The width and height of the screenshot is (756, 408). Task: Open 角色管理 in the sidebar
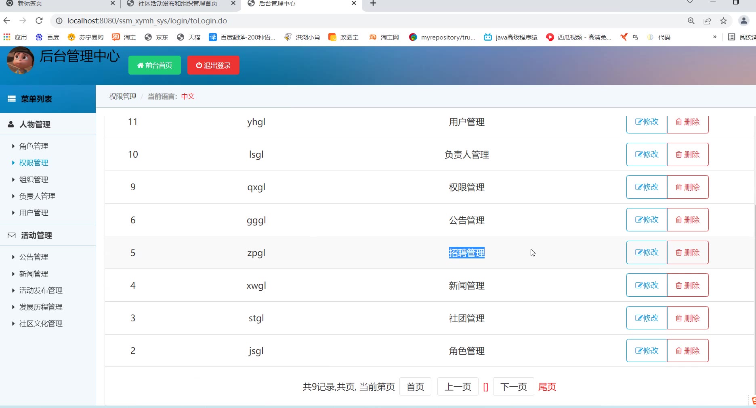point(34,146)
